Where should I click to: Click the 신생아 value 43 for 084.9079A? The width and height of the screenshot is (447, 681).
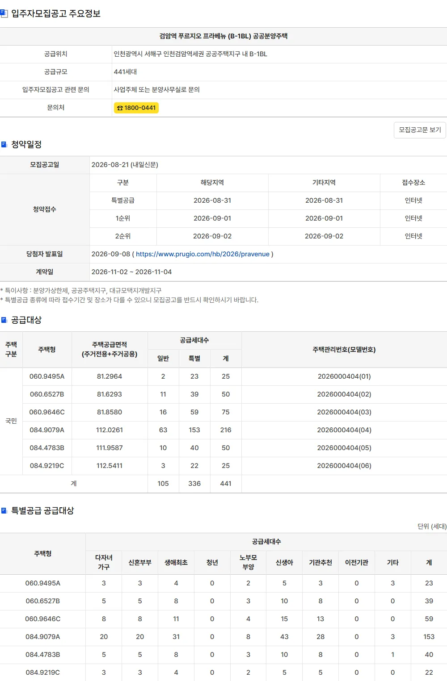point(284,637)
